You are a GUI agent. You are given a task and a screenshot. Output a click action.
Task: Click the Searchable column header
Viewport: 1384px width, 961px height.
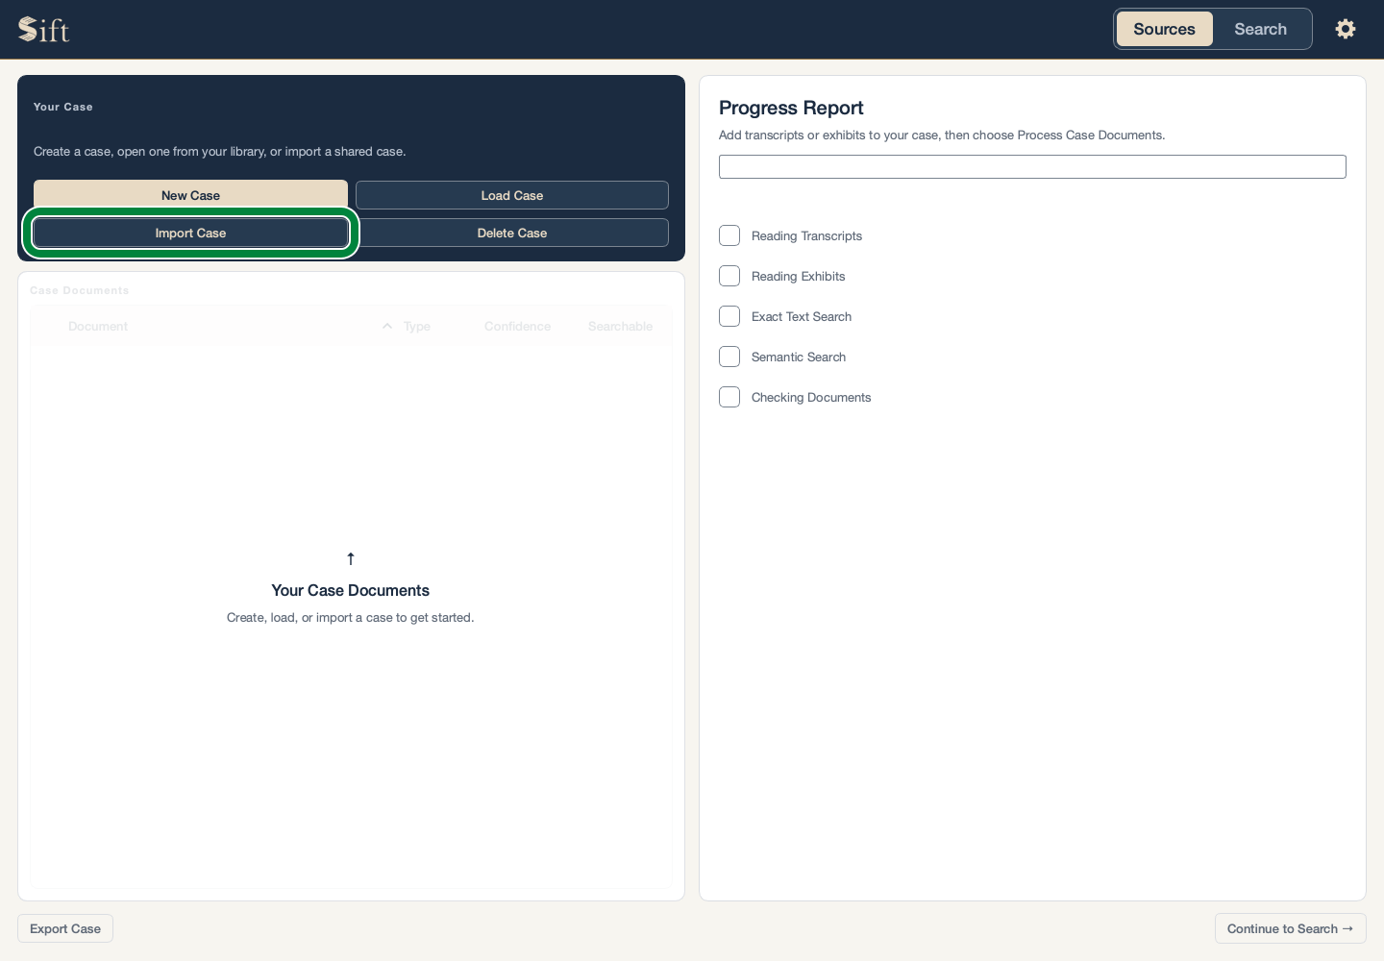620,327
